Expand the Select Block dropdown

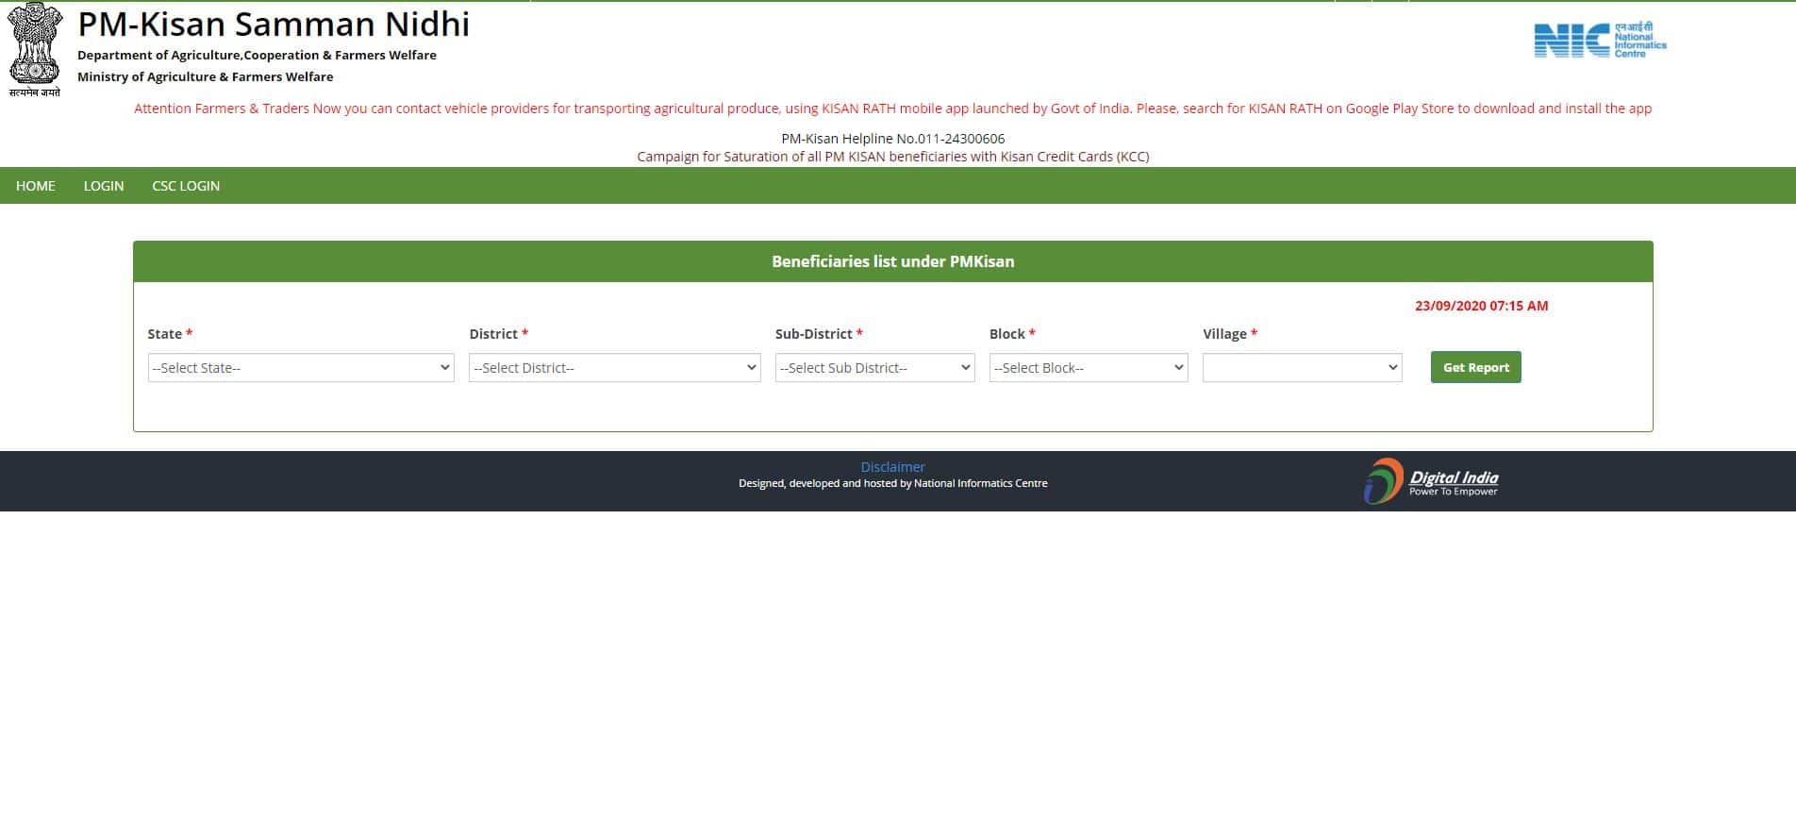1089,368
